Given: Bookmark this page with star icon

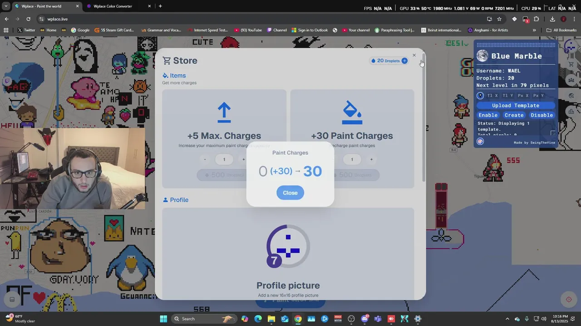Looking at the screenshot, I should (499, 19).
